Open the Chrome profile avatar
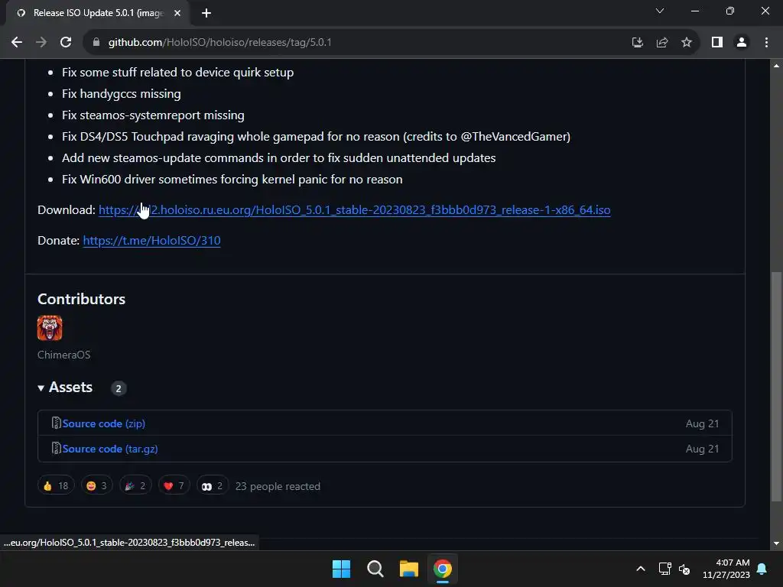The image size is (783, 587). (x=742, y=43)
